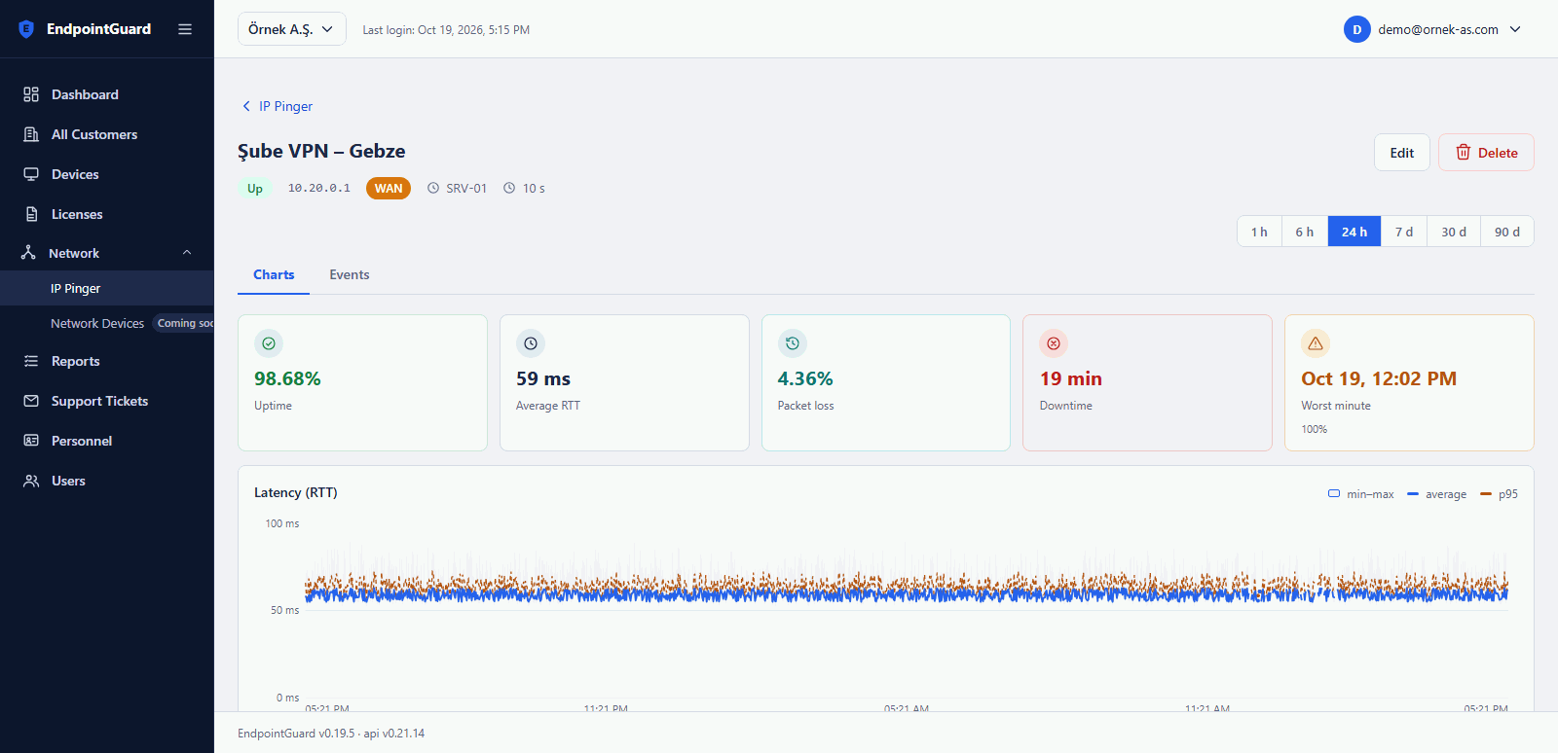Click the Downtime error icon

(x=1054, y=343)
